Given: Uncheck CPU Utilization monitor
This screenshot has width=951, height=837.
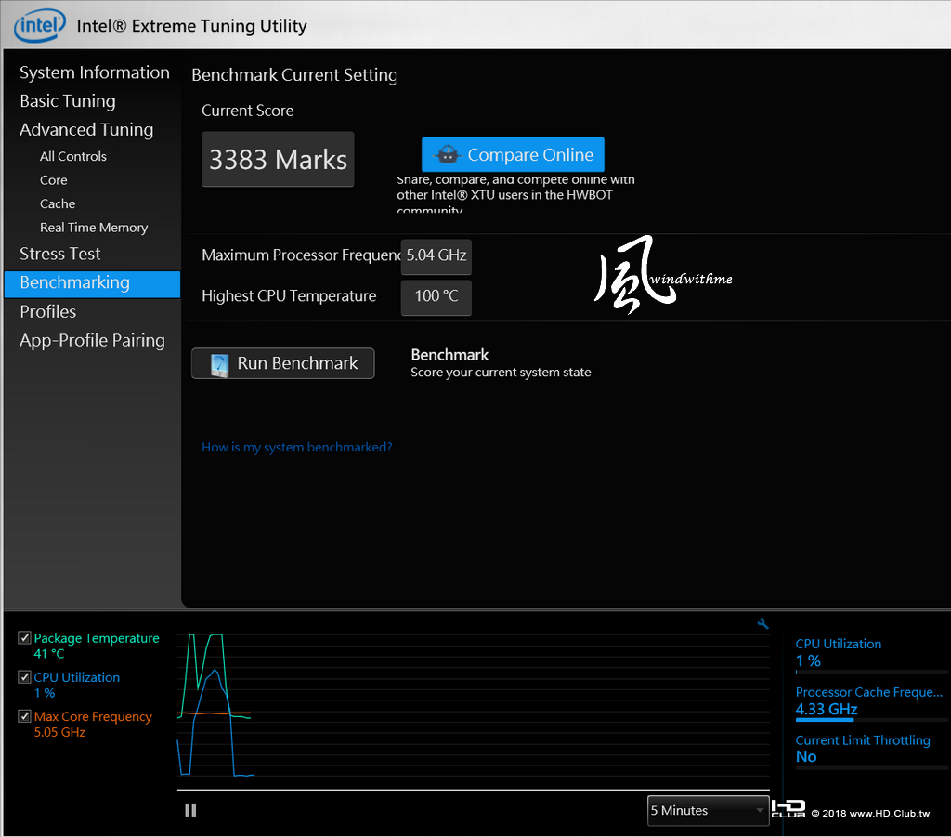Looking at the screenshot, I should [x=24, y=677].
